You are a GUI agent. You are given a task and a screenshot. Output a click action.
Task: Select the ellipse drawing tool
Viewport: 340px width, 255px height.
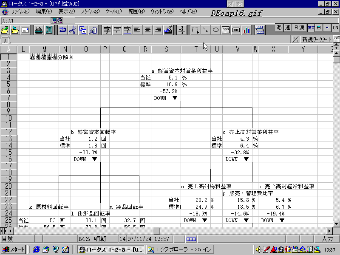tap(215, 30)
